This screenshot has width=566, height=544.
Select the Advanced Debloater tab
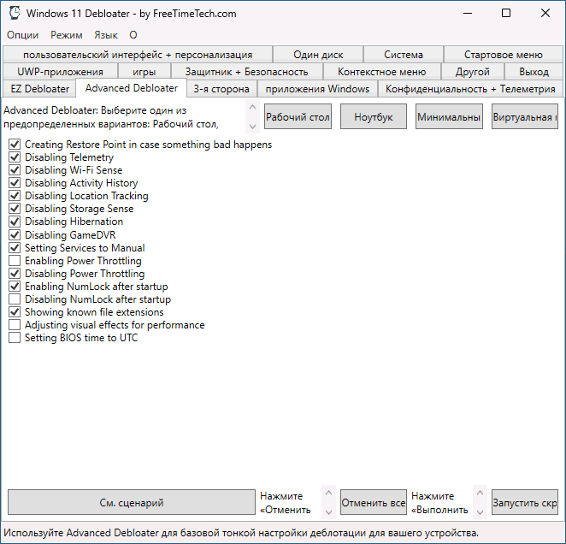click(132, 88)
